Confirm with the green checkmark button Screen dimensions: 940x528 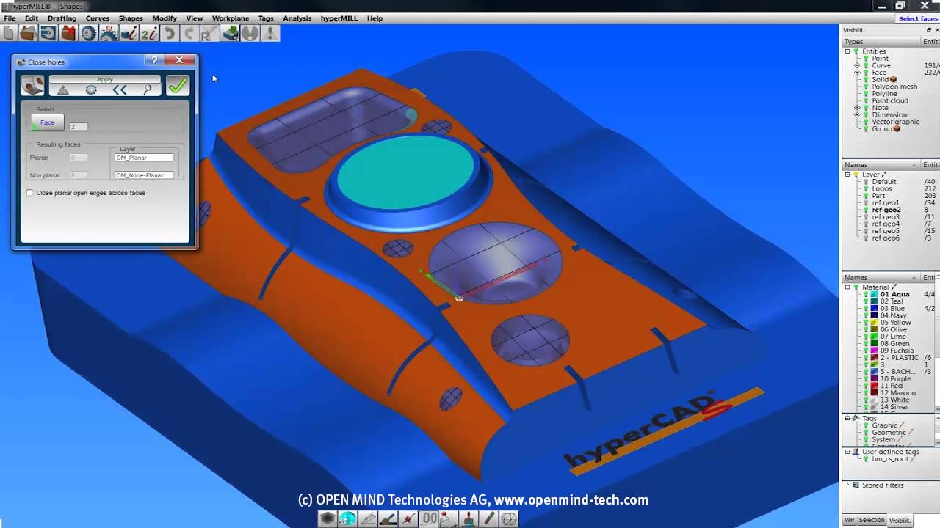(x=177, y=86)
